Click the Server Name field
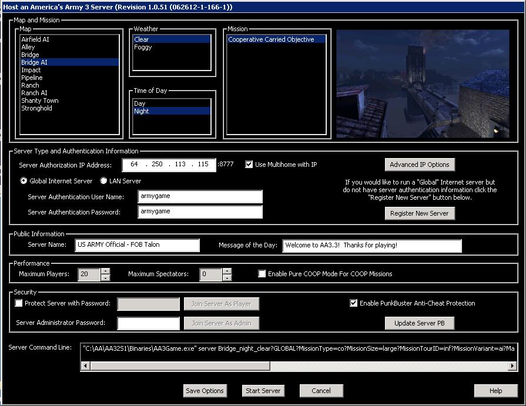 (137, 245)
